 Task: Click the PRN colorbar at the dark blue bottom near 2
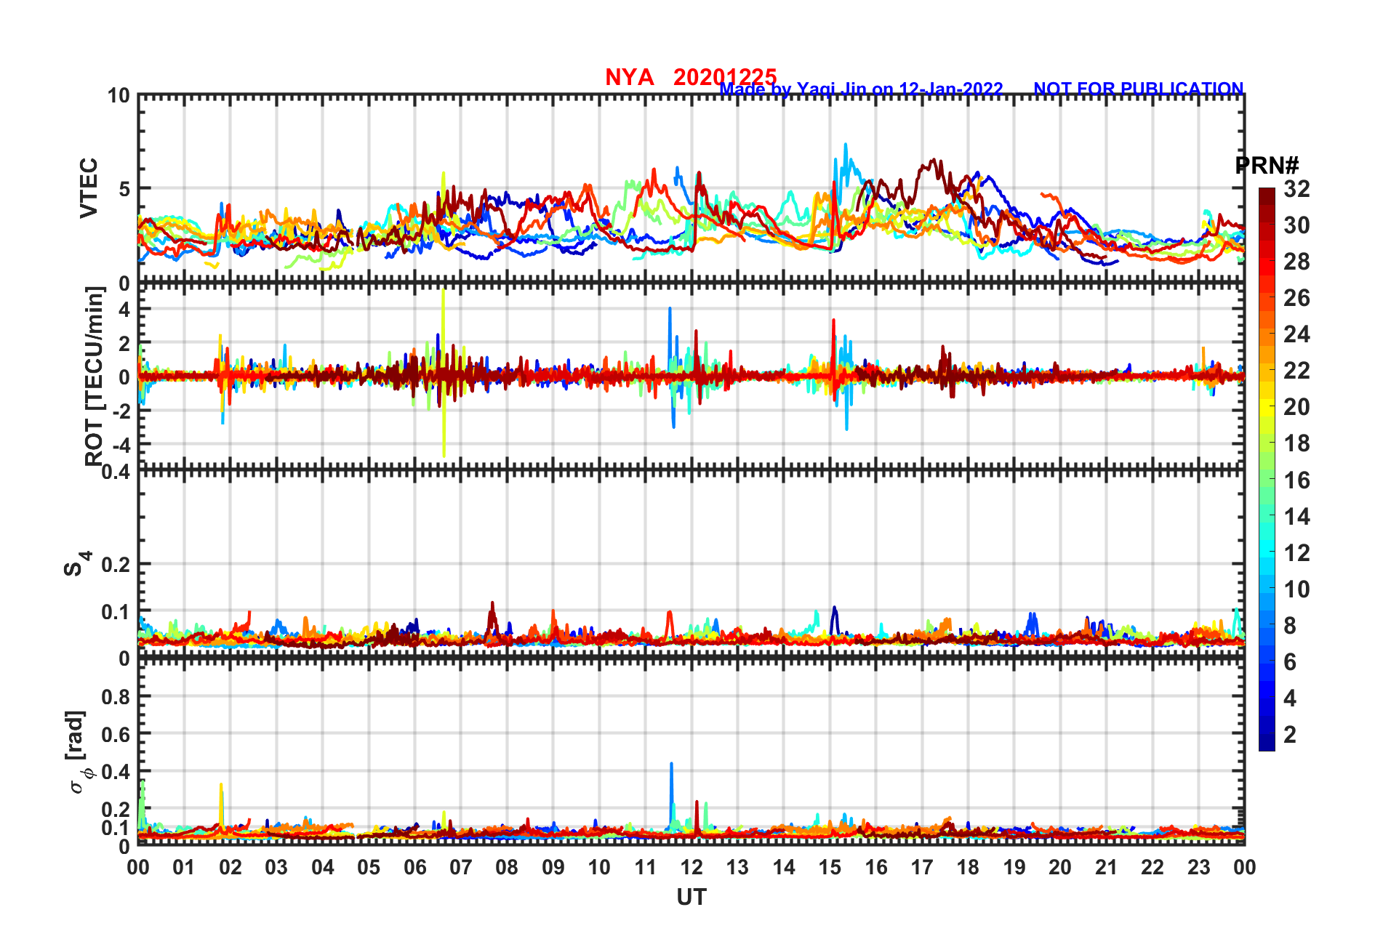click(1267, 734)
